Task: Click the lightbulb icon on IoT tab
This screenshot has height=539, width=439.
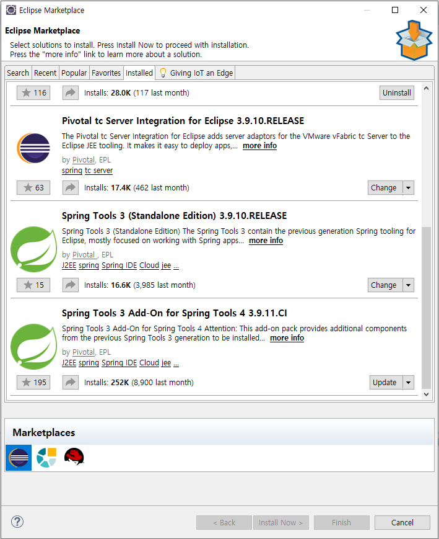Action: [163, 73]
